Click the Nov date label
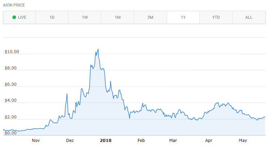The image size is (269, 146). pos(36,141)
